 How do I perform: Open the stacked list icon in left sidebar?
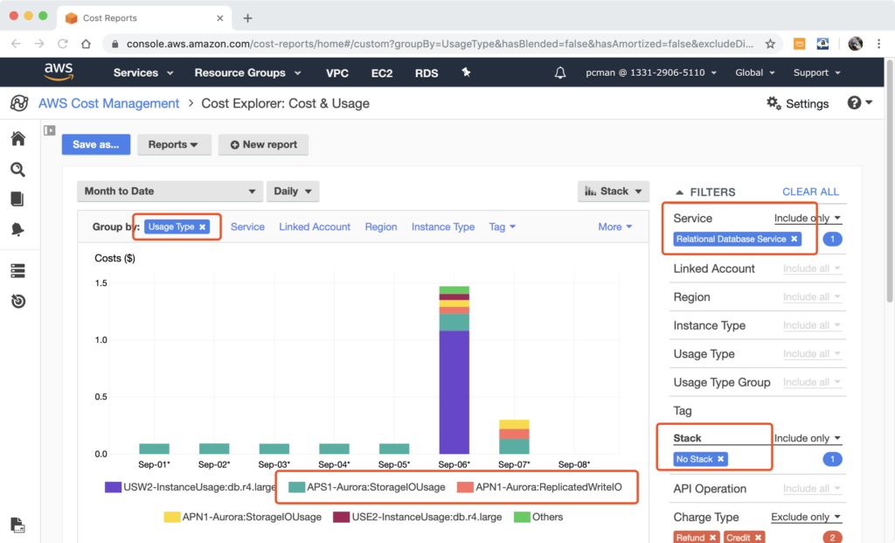pyautogui.click(x=17, y=271)
